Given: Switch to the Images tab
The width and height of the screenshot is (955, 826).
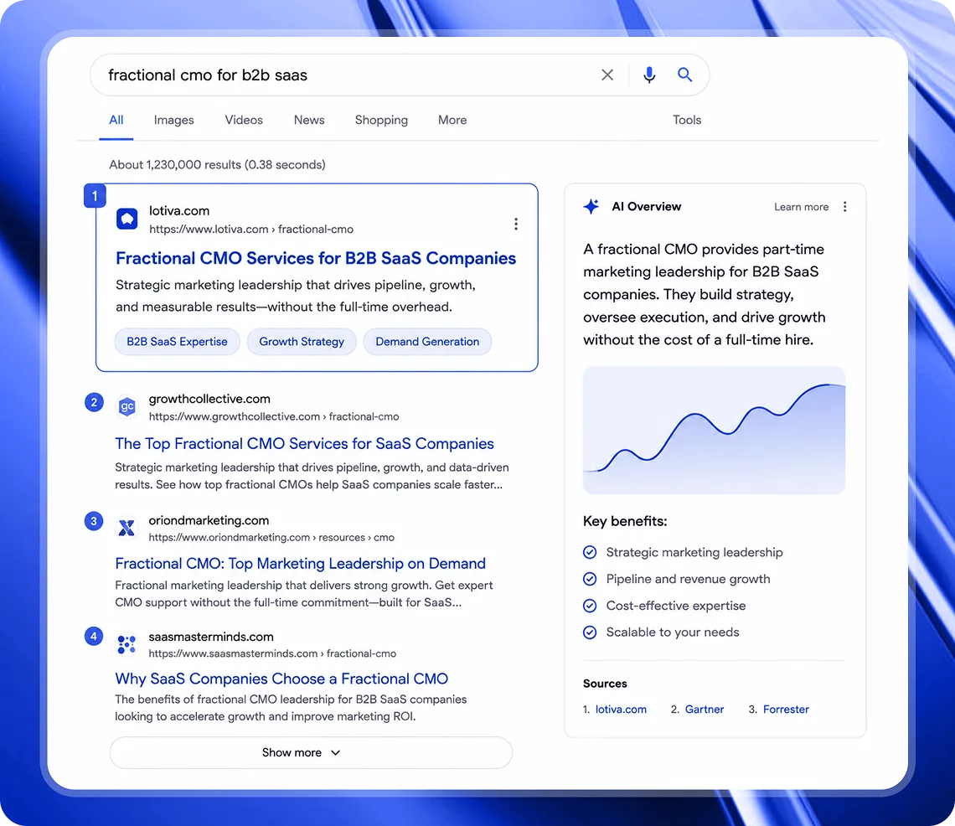Looking at the screenshot, I should coord(173,120).
